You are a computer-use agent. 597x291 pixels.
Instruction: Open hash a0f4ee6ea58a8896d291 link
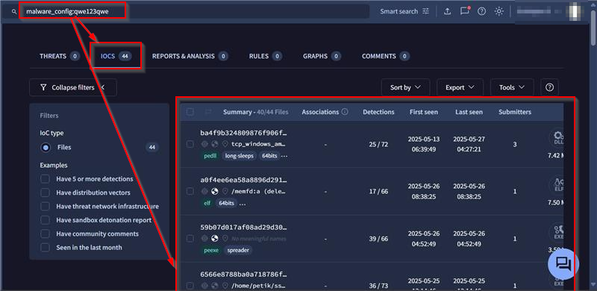pos(244,180)
